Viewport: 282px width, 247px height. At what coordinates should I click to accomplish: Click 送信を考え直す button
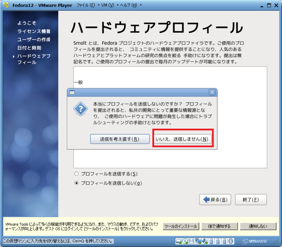coord(120,139)
